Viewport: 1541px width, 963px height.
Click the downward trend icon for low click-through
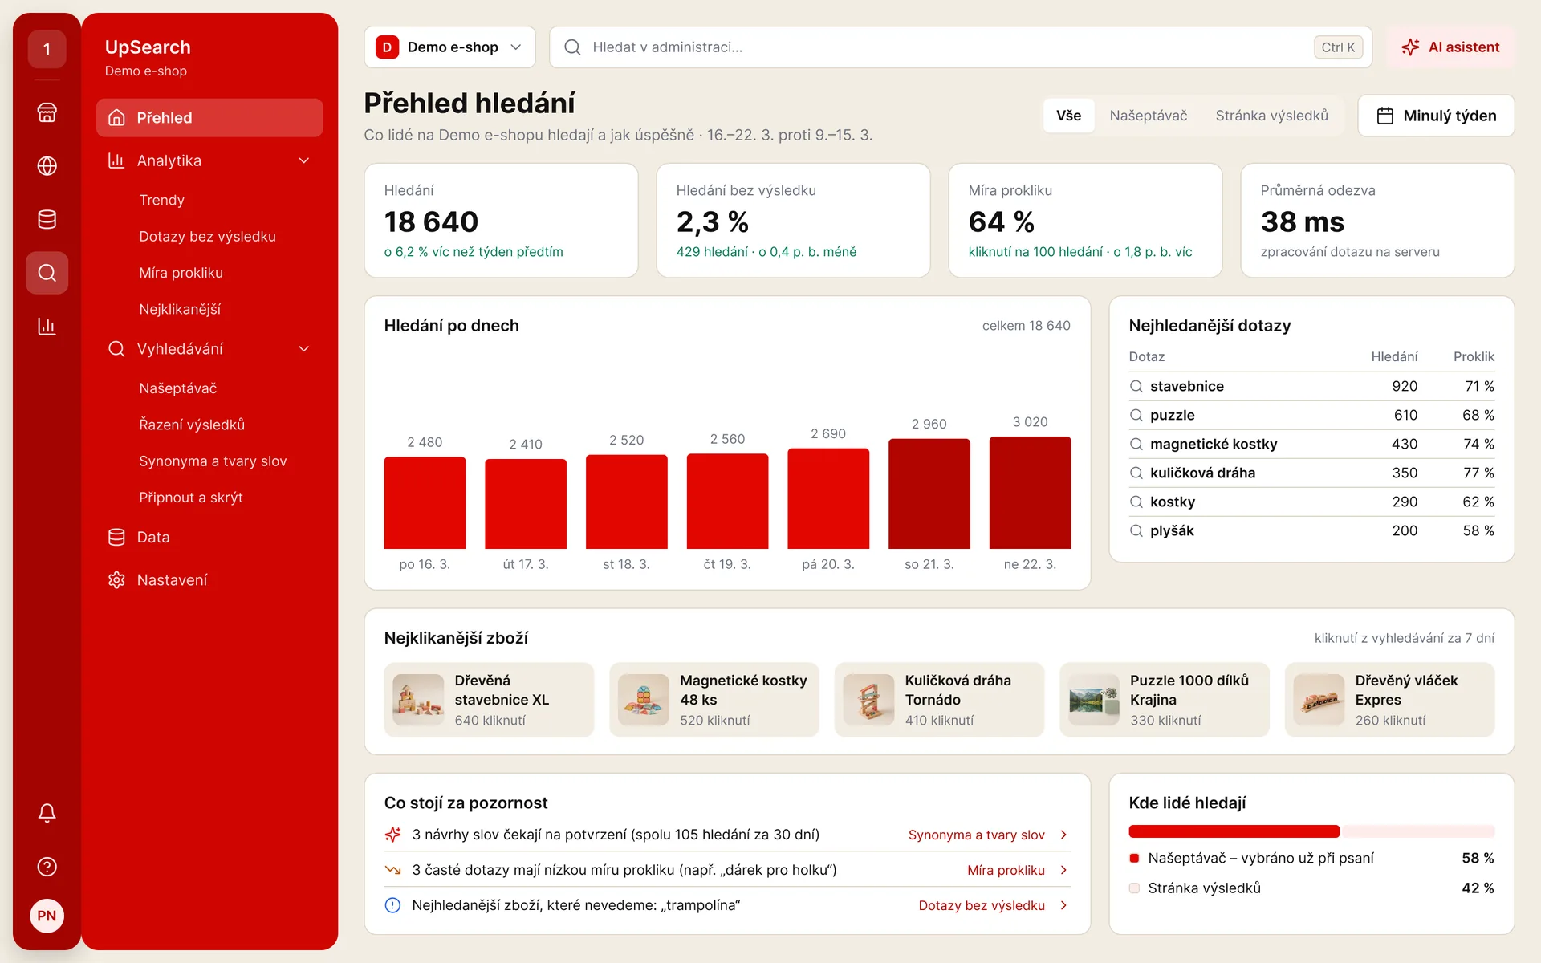(x=392, y=870)
